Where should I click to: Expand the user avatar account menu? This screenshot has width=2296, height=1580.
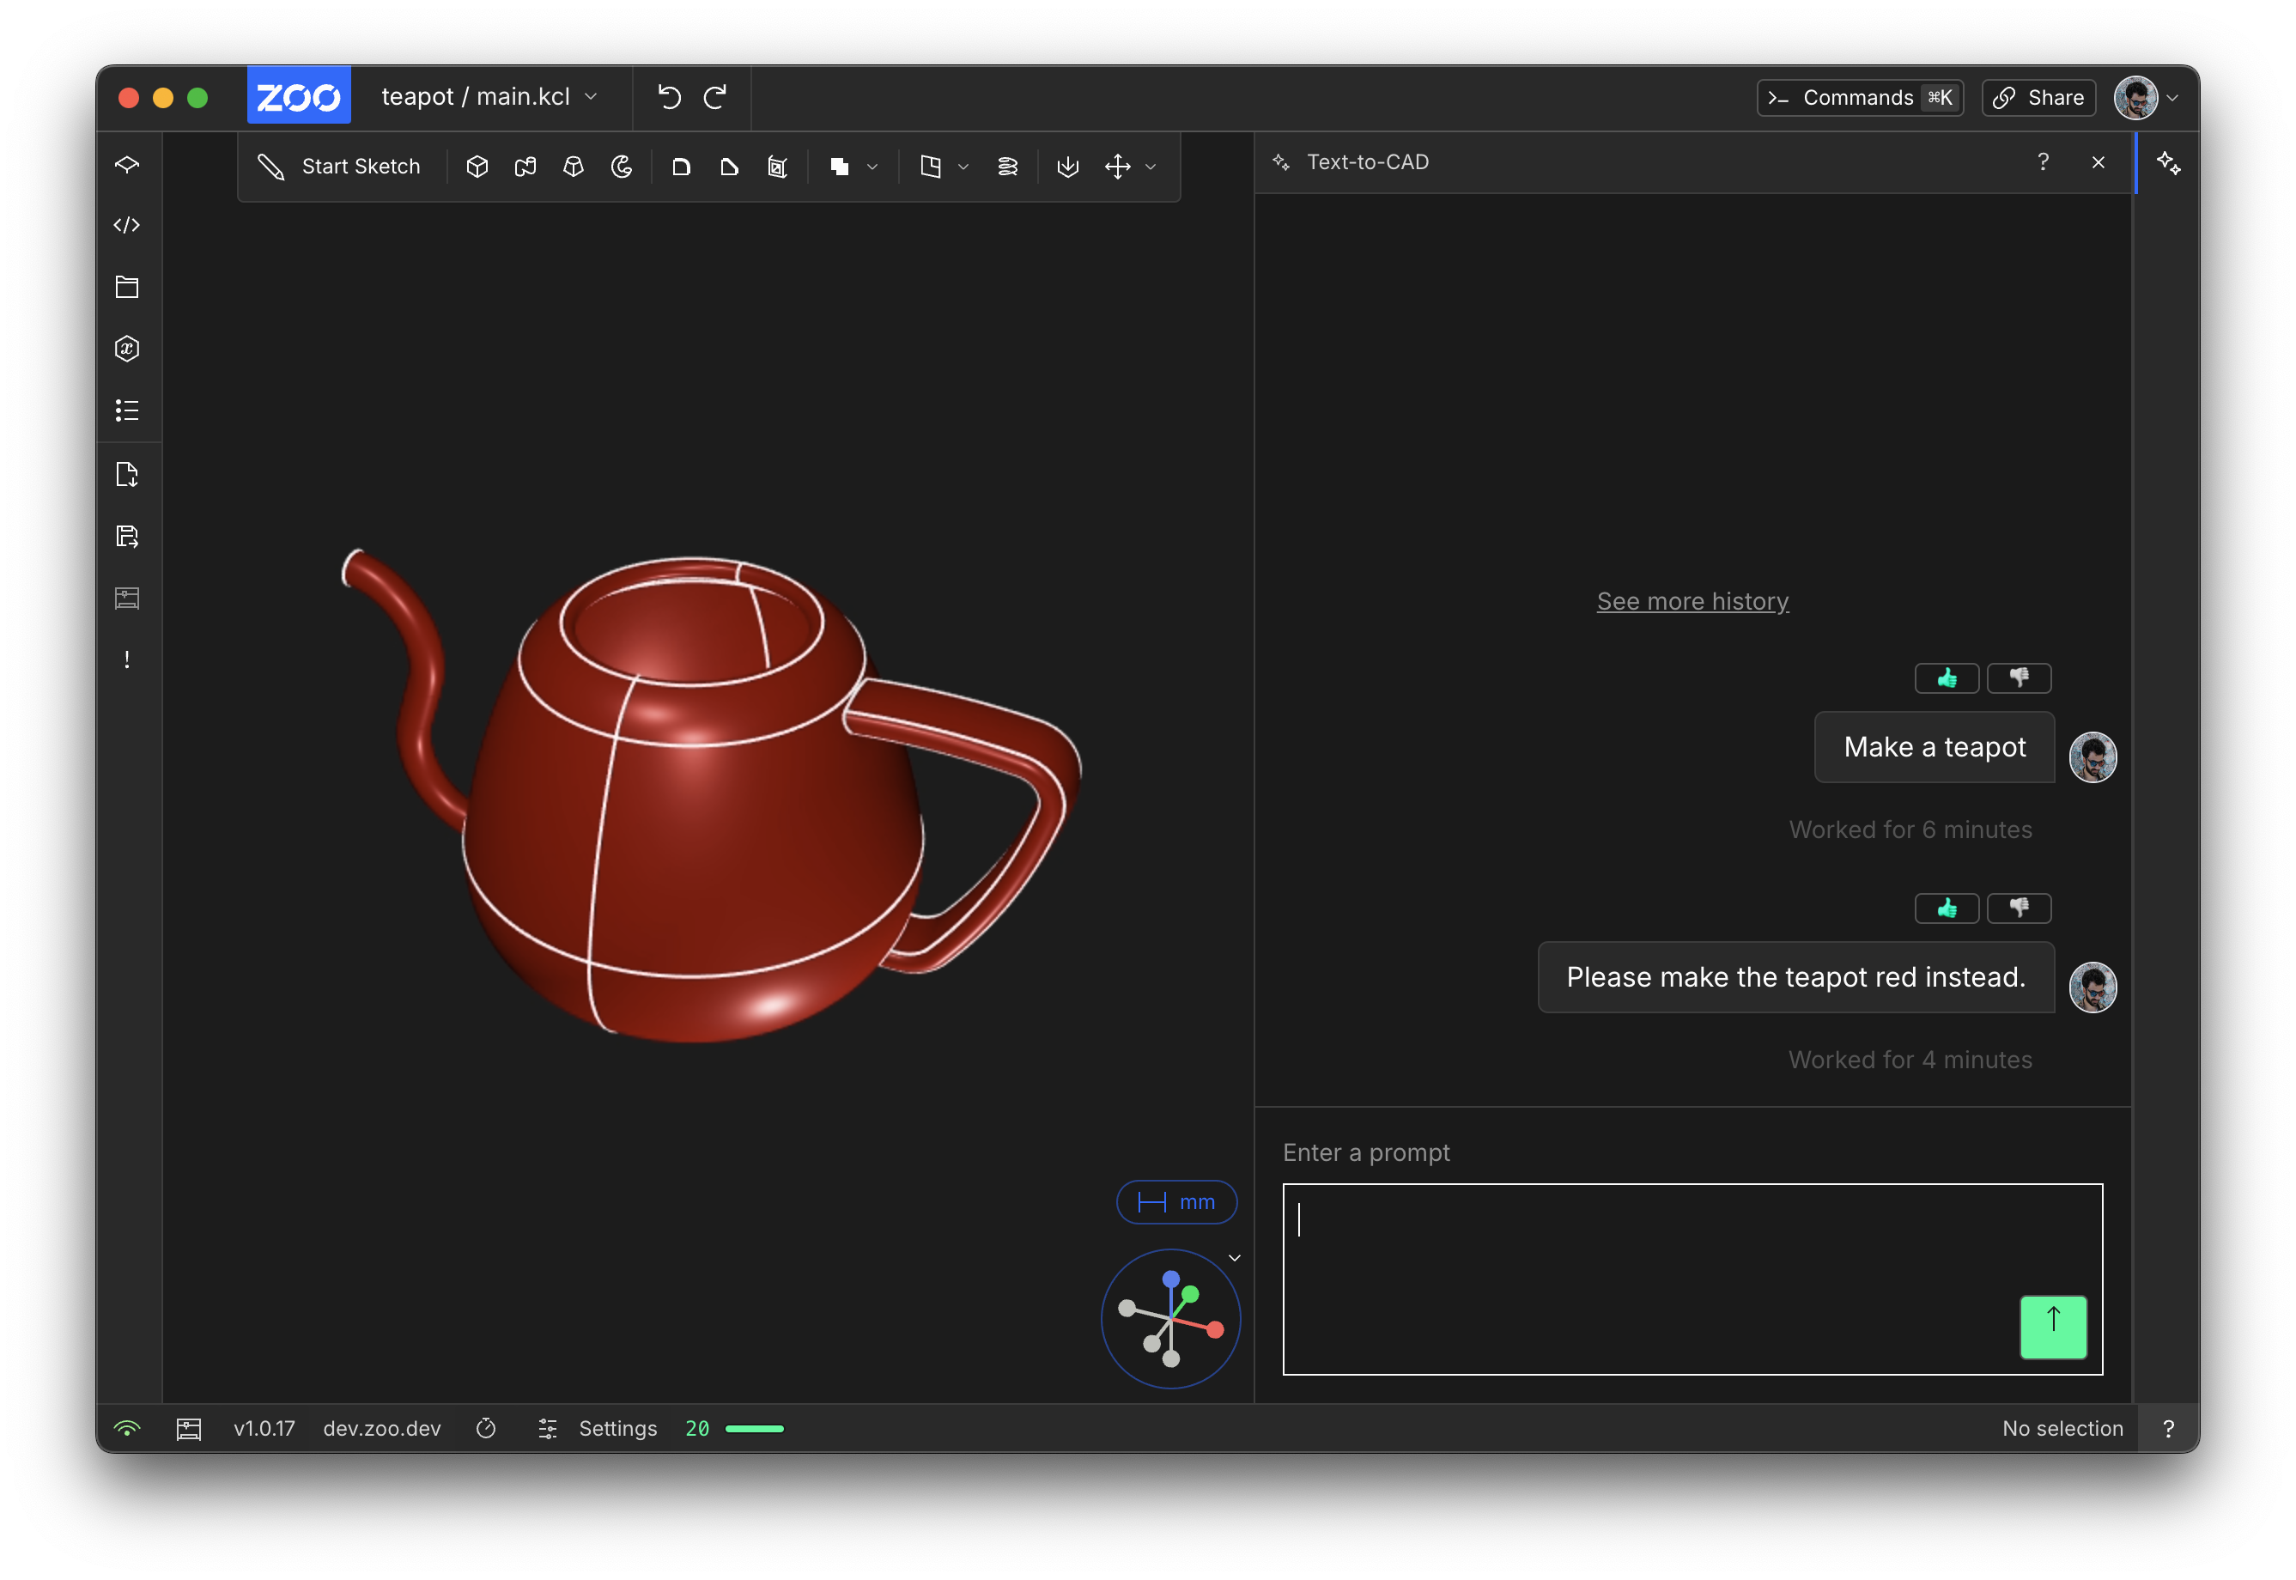[2173, 98]
